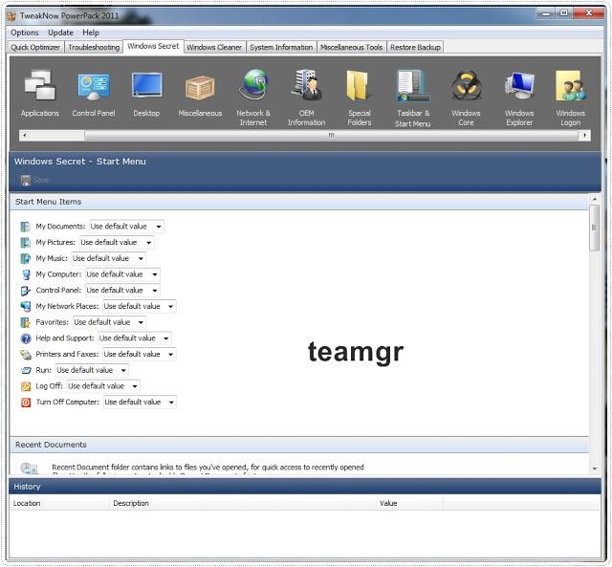Click the settings panel scroll up arrow

pos(595,200)
